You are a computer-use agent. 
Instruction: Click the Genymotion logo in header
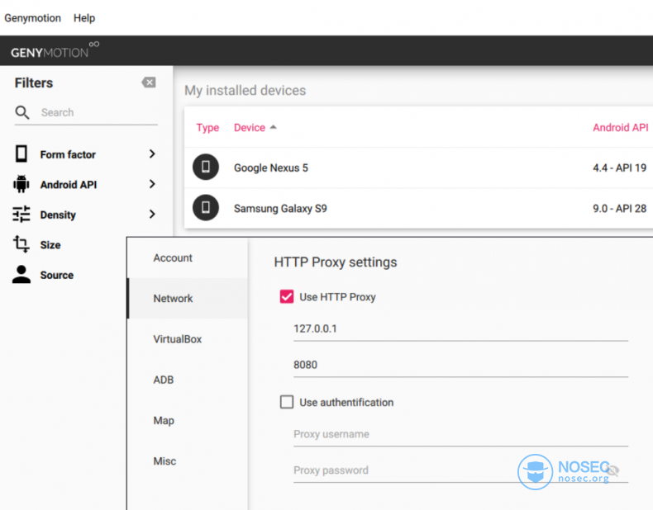[x=55, y=50]
